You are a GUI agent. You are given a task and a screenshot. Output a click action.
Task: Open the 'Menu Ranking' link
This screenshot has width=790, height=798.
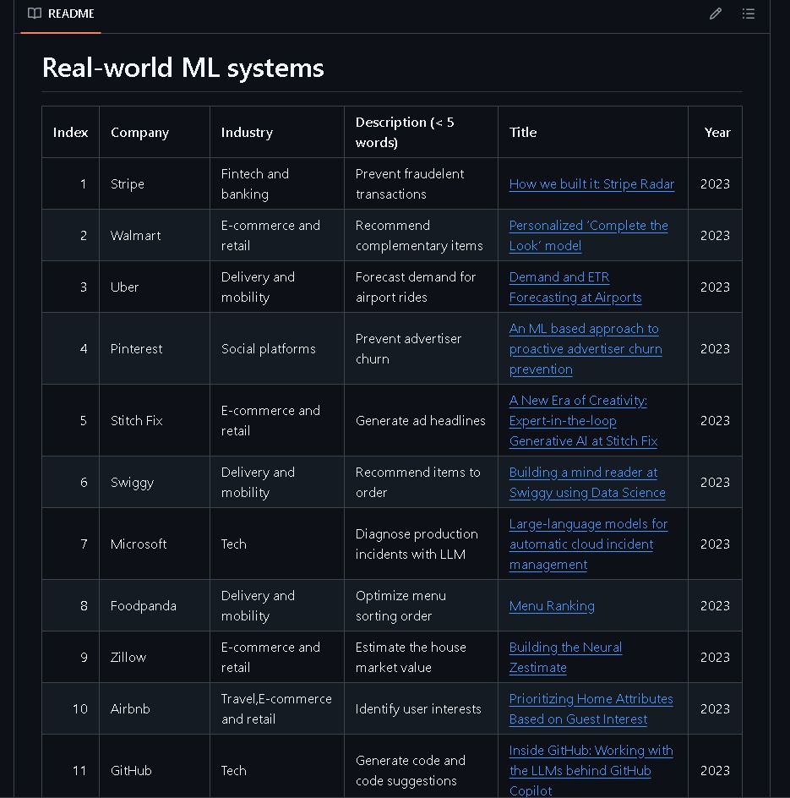click(552, 605)
